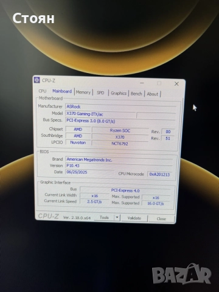Minimize the CPU-Z window
219x292 pixels.
[142, 83]
